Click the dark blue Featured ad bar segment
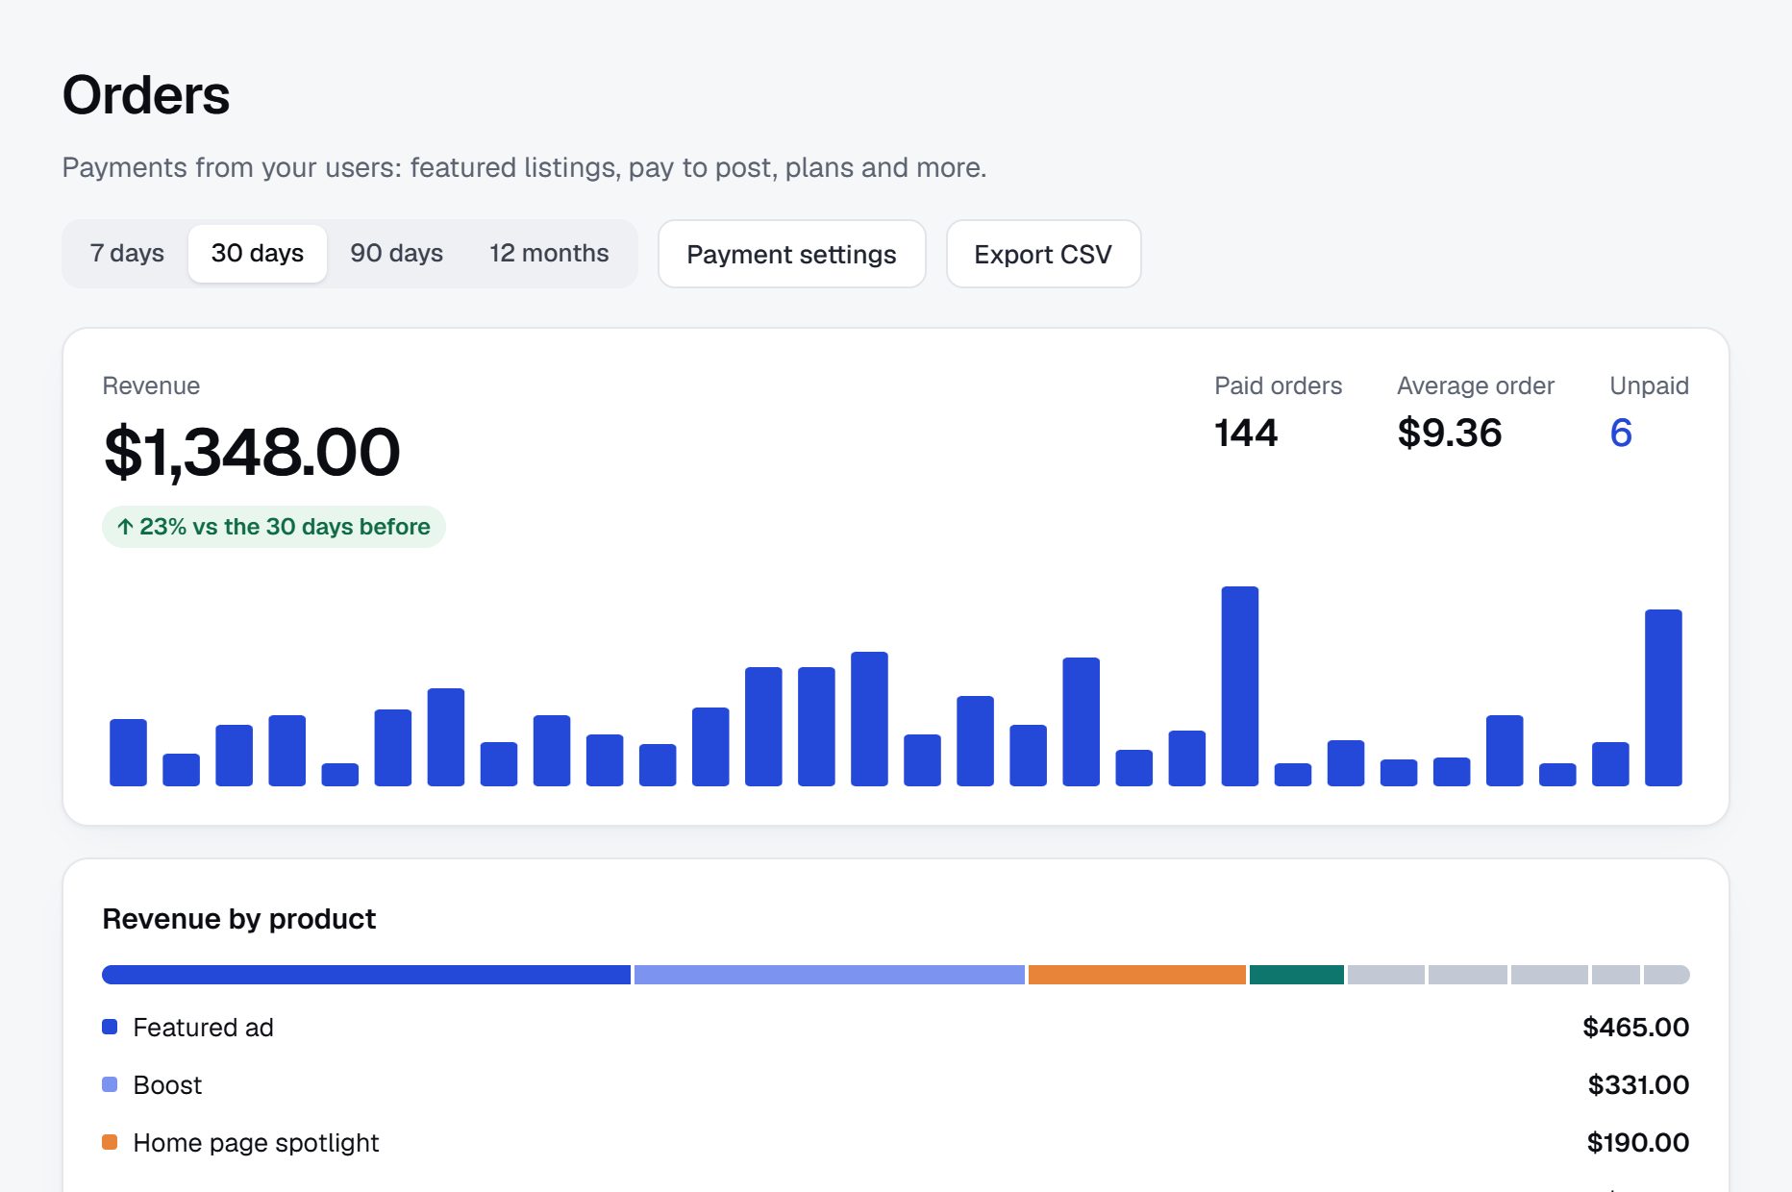 click(366, 975)
